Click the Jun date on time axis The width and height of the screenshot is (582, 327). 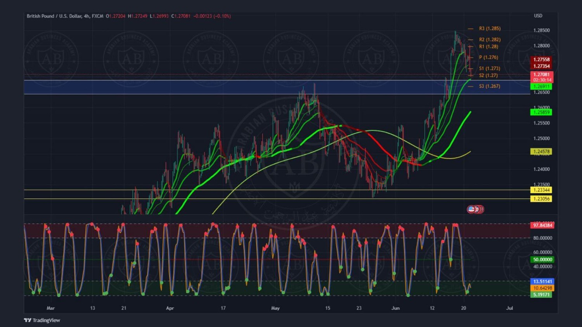pyautogui.click(x=395, y=308)
